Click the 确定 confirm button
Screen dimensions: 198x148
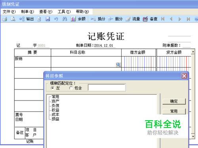coord(174,101)
